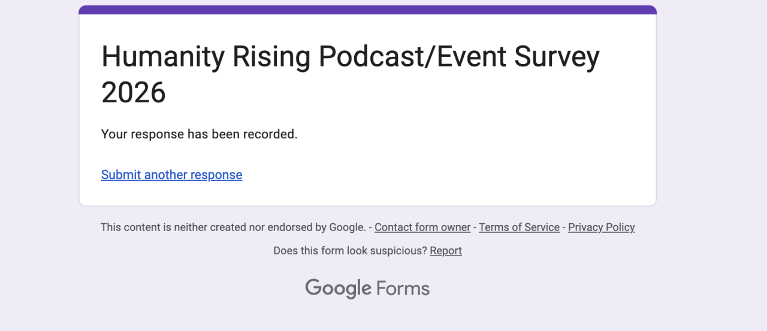Click the Does this form look suspicious text
This screenshot has height=331, width=767.
[x=350, y=251]
